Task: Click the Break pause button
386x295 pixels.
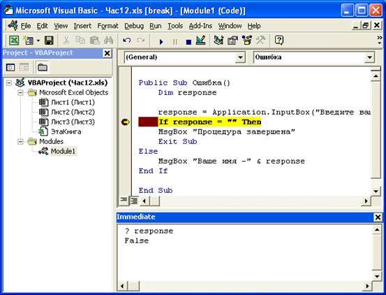Action: pyautogui.click(x=175, y=42)
